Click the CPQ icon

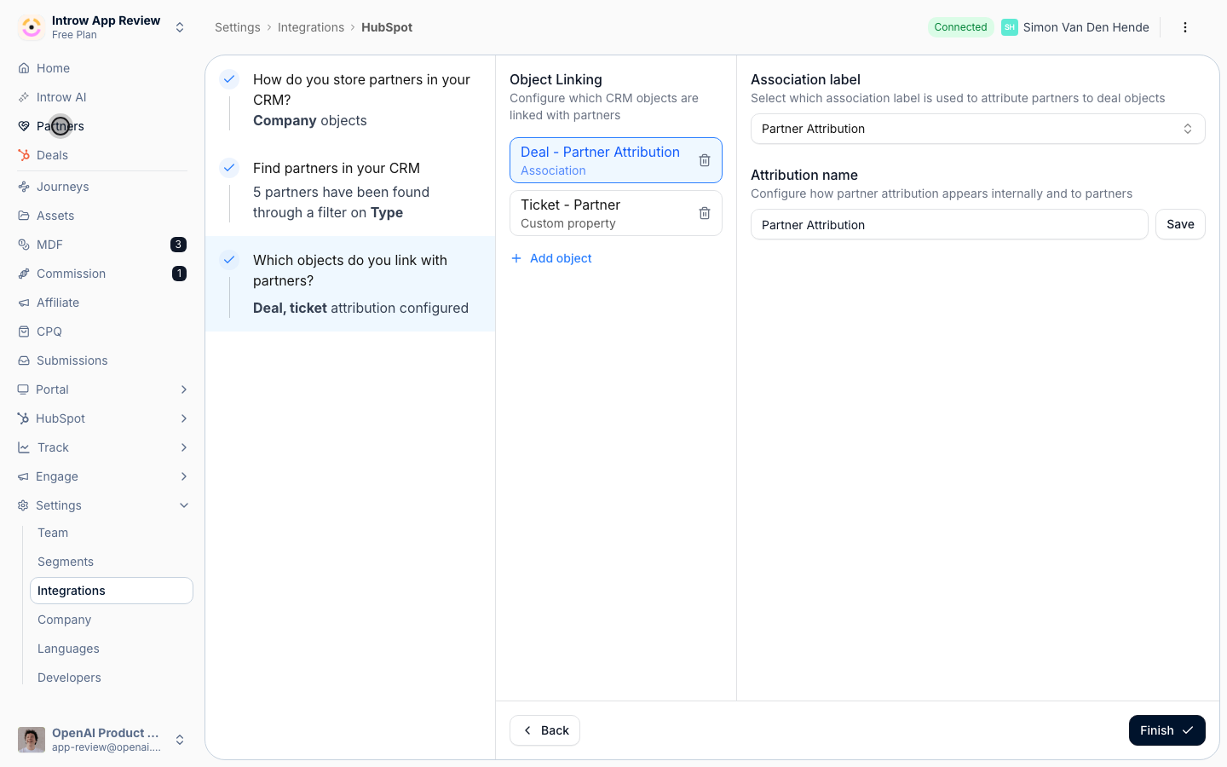24,332
